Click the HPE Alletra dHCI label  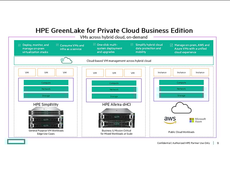116,104
